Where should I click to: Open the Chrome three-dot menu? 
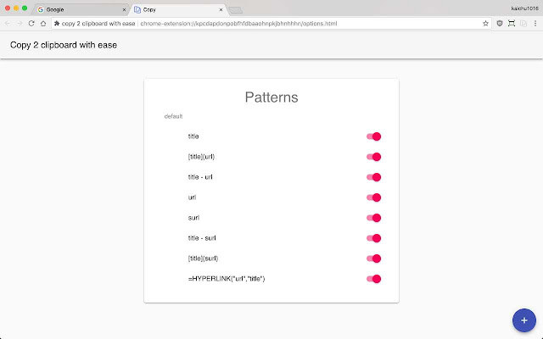pos(535,24)
